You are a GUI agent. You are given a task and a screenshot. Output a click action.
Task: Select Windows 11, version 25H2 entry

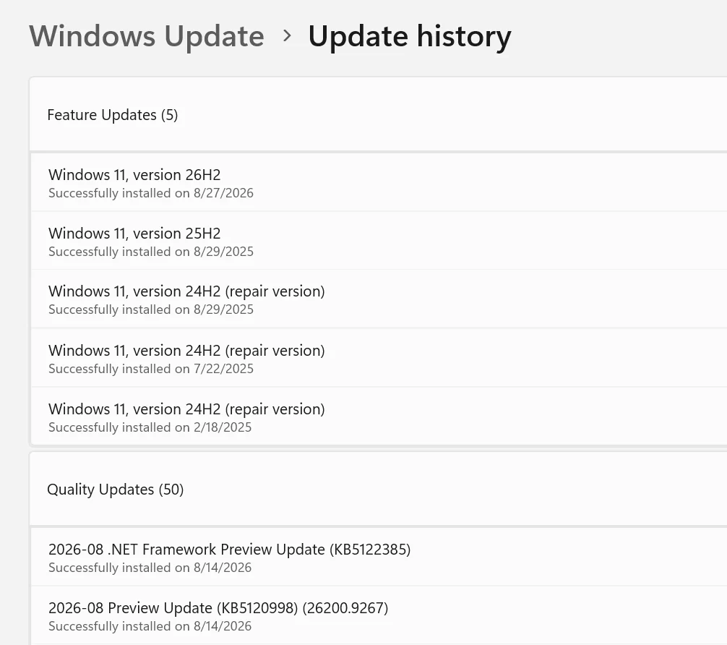coord(379,242)
